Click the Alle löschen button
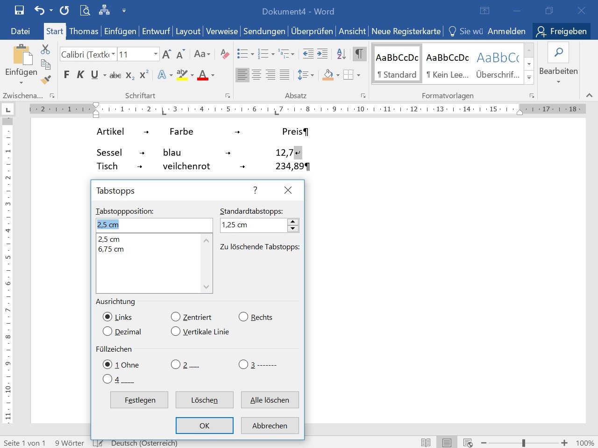 tap(270, 400)
